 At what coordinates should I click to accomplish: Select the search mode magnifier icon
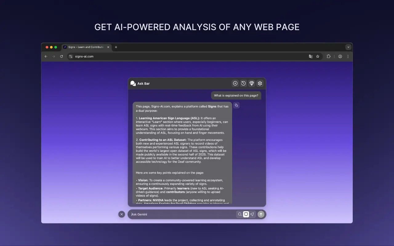240,214
